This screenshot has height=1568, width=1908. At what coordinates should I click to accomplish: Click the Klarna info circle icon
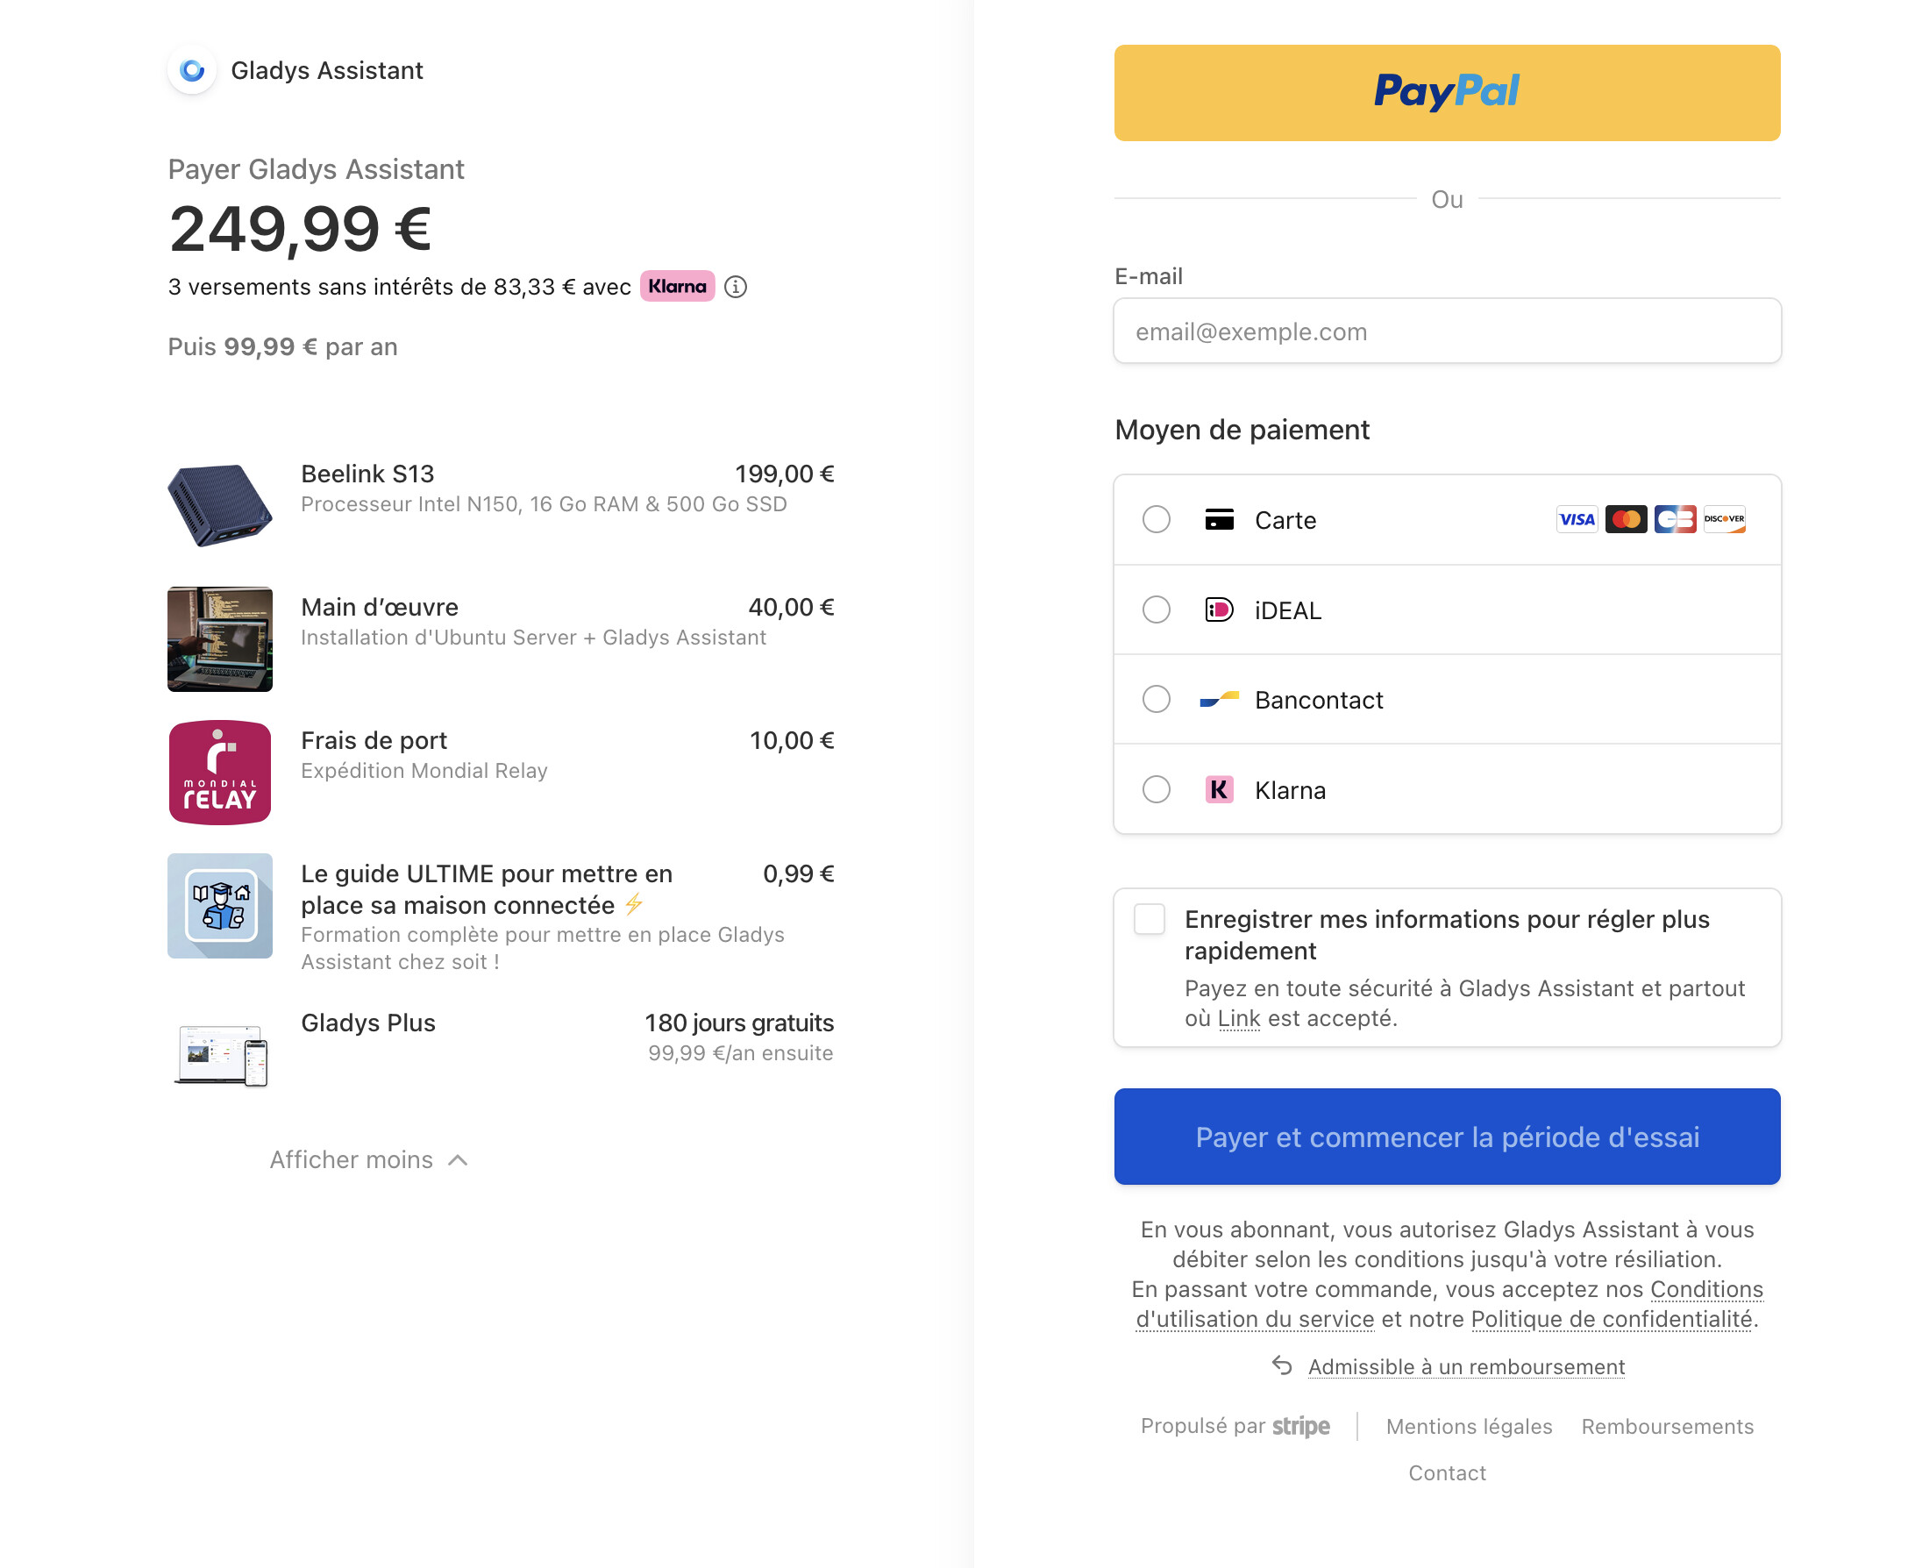[x=735, y=288]
